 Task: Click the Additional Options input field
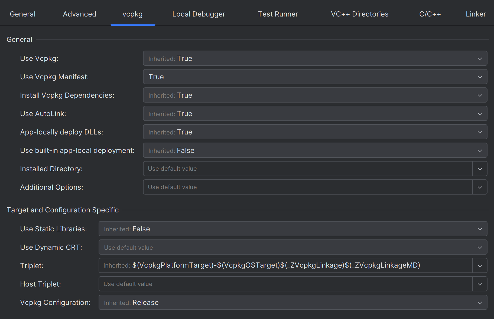tap(308, 187)
